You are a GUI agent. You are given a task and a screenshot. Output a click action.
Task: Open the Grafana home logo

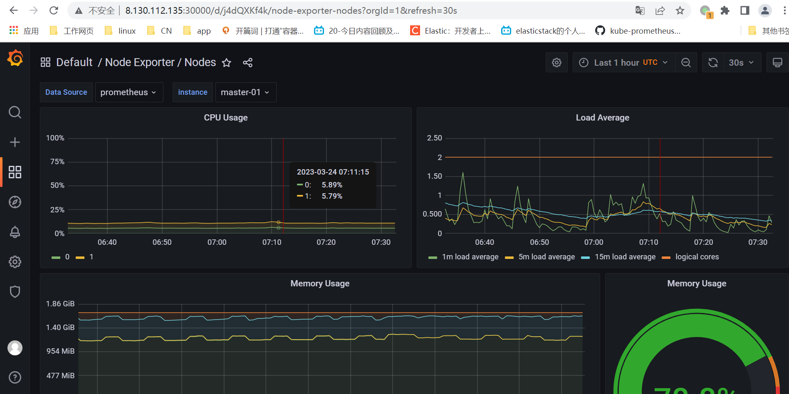click(x=15, y=58)
